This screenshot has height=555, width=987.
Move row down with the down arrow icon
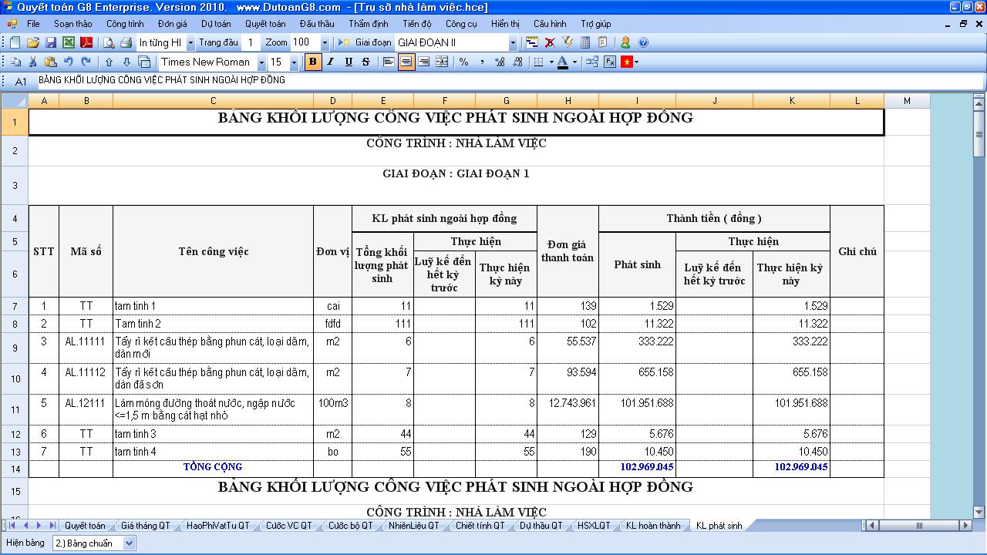126,62
